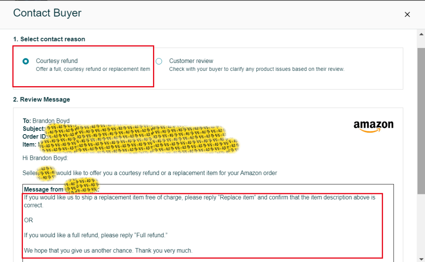425x262 pixels.
Task: Close the Contact Buyer dialog
Action: (x=407, y=15)
